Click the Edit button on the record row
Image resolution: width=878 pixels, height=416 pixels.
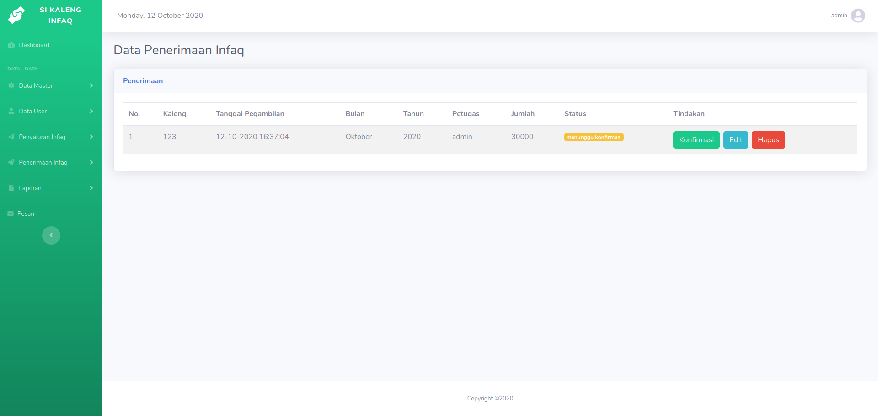(735, 139)
